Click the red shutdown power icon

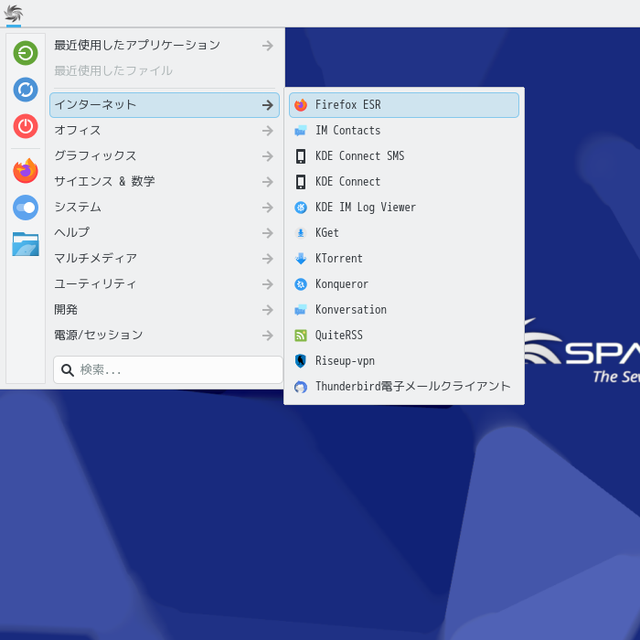[x=26, y=126]
